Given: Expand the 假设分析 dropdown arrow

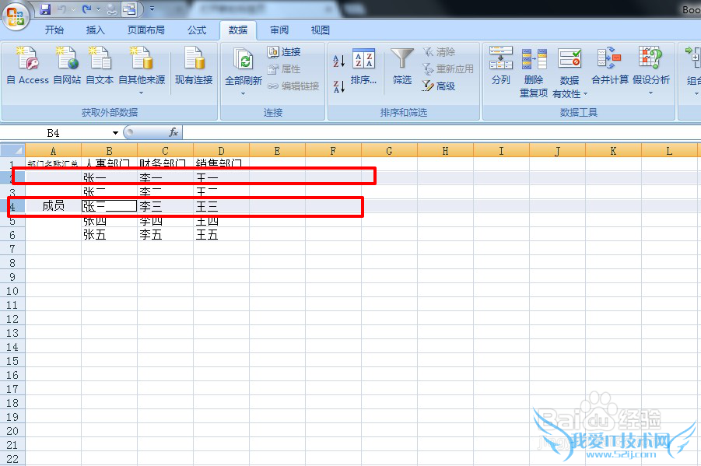Looking at the screenshot, I should [650, 93].
